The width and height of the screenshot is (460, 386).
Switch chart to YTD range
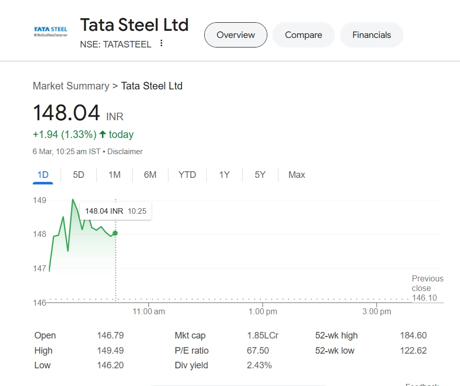coord(187,175)
